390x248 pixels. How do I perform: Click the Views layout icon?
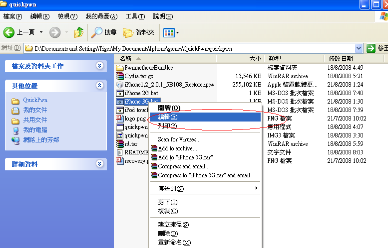[169, 32]
